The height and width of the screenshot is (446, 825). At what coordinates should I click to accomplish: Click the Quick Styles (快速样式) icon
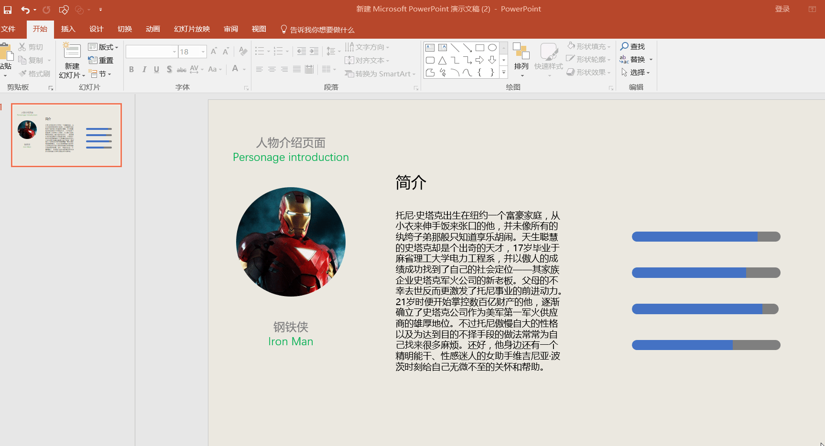549,52
